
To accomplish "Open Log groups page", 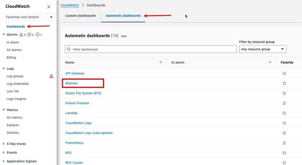I will (x=15, y=76).
